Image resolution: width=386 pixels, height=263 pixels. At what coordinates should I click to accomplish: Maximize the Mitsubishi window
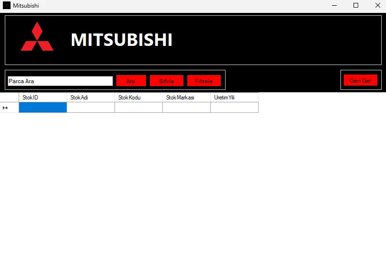[x=356, y=5]
